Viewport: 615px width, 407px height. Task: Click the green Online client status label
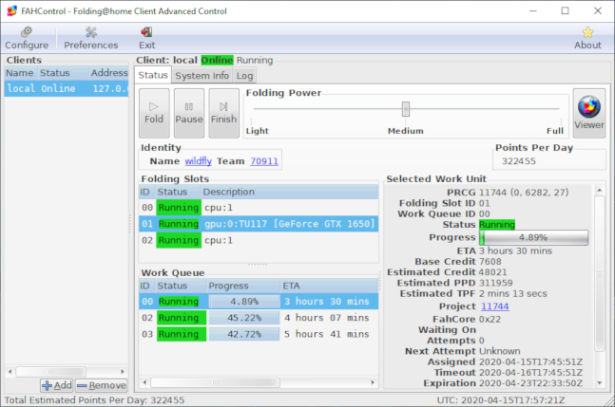pos(217,60)
